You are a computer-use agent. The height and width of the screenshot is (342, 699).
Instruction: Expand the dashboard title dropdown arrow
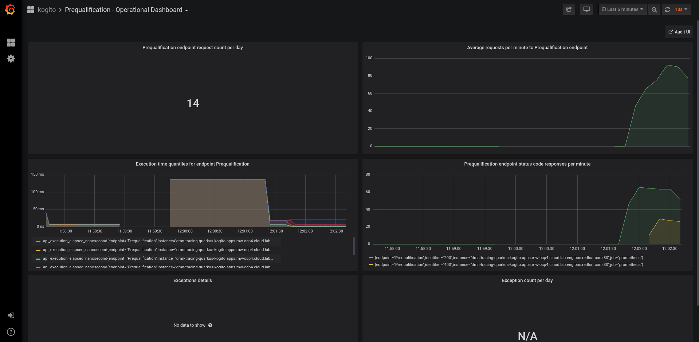point(186,11)
